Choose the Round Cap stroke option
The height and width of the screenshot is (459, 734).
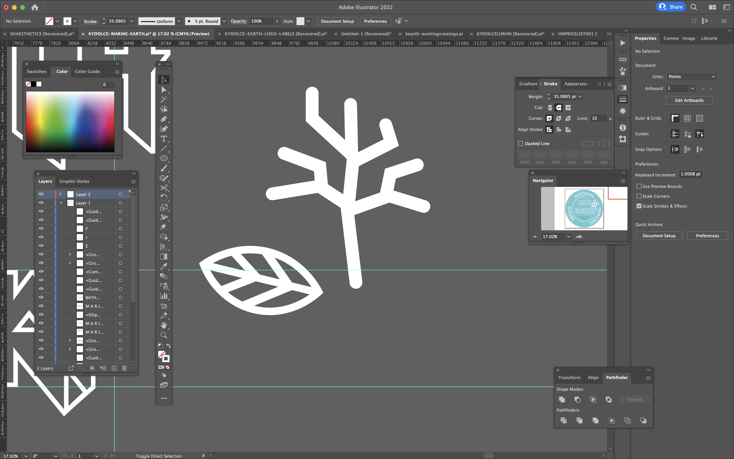coord(559,107)
